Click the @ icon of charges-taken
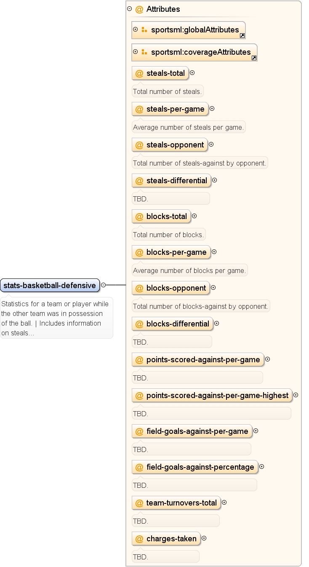 click(139, 539)
